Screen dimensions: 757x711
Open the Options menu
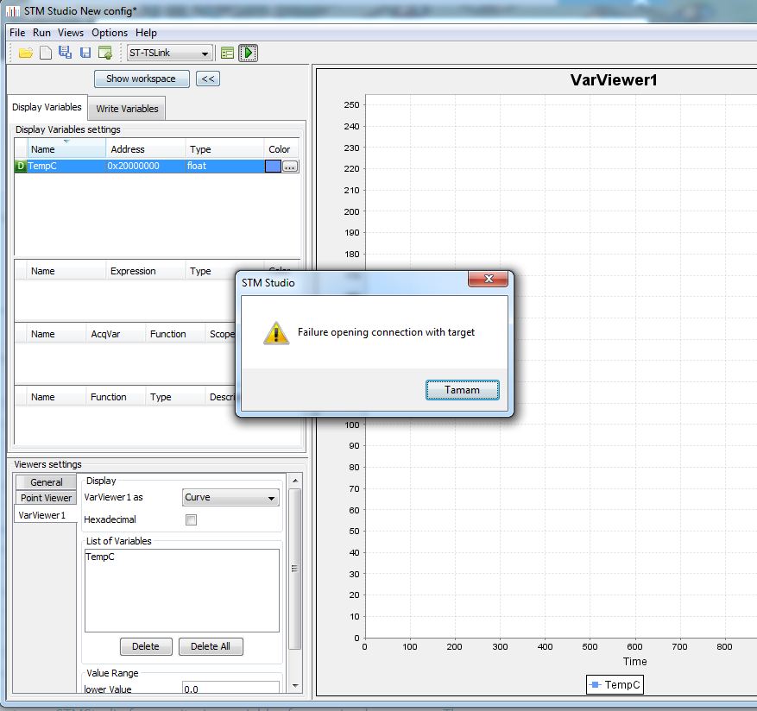pyautogui.click(x=110, y=33)
